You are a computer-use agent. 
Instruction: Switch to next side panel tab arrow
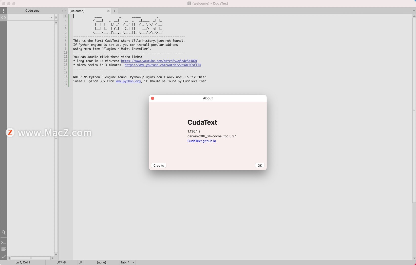click(x=65, y=11)
